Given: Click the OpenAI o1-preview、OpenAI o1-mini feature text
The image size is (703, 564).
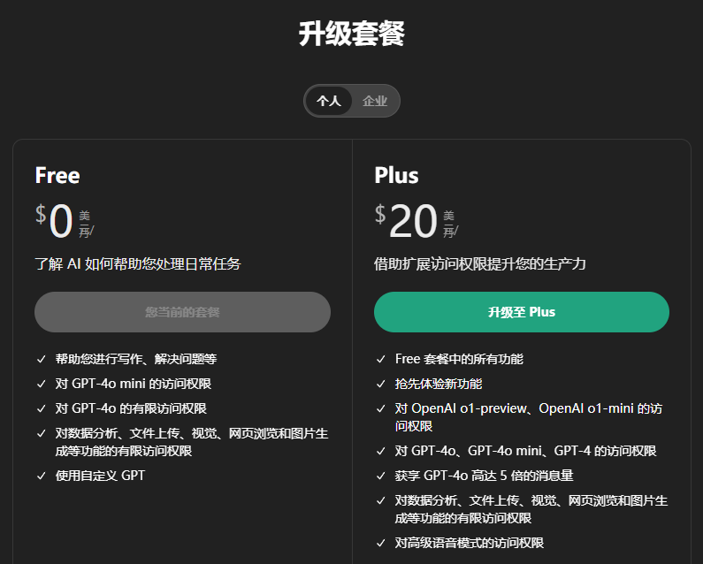Looking at the screenshot, I should pyautogui.click(x=529, y=417).
